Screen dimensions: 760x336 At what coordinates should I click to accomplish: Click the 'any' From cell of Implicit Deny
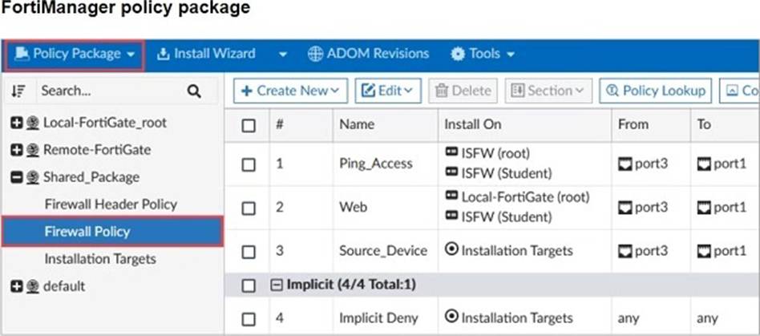629,319
